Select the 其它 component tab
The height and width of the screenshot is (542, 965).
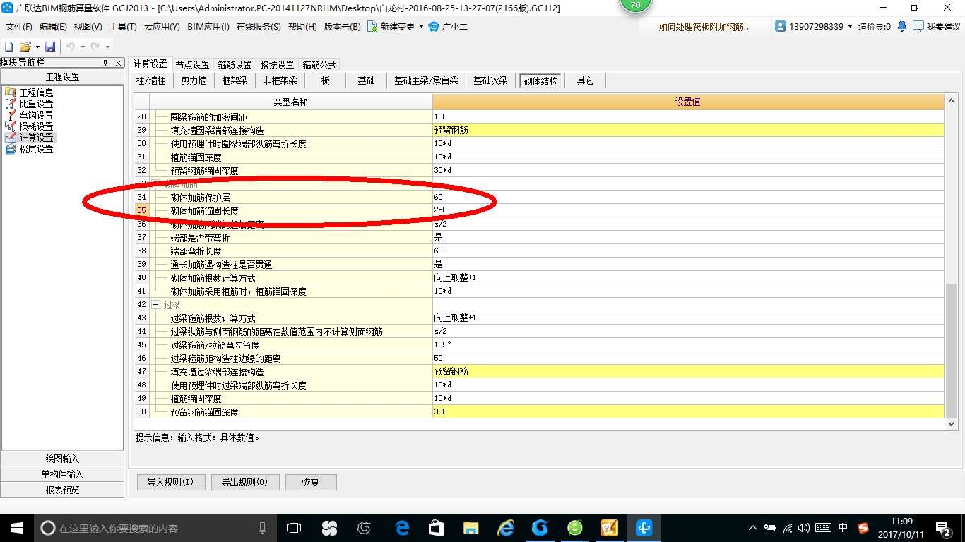585,80
